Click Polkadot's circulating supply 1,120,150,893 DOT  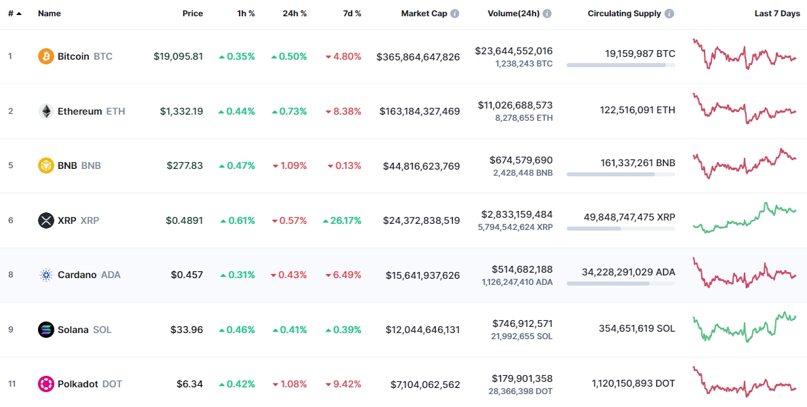633,383
